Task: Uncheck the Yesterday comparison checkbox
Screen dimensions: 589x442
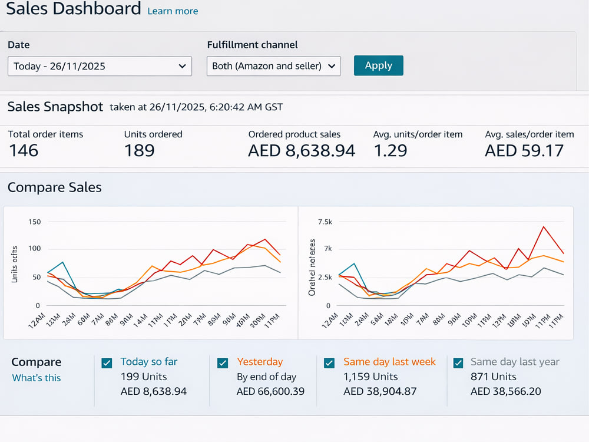Action: (223, 363)
